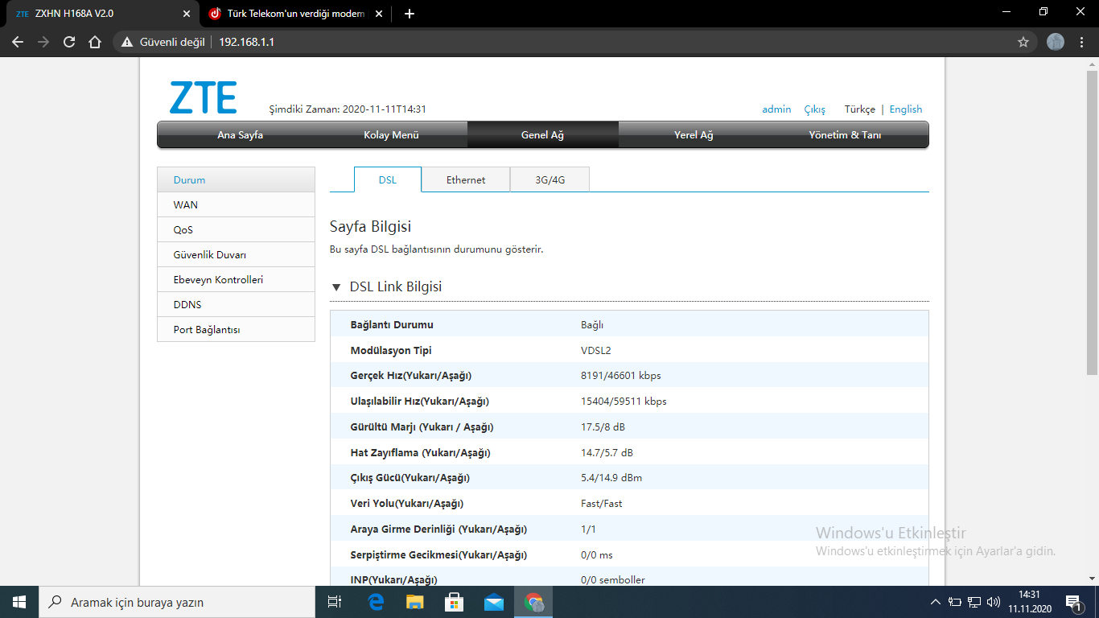Click the admin user link
Screen dimensions: 1099x618
[x=776, y=109]
